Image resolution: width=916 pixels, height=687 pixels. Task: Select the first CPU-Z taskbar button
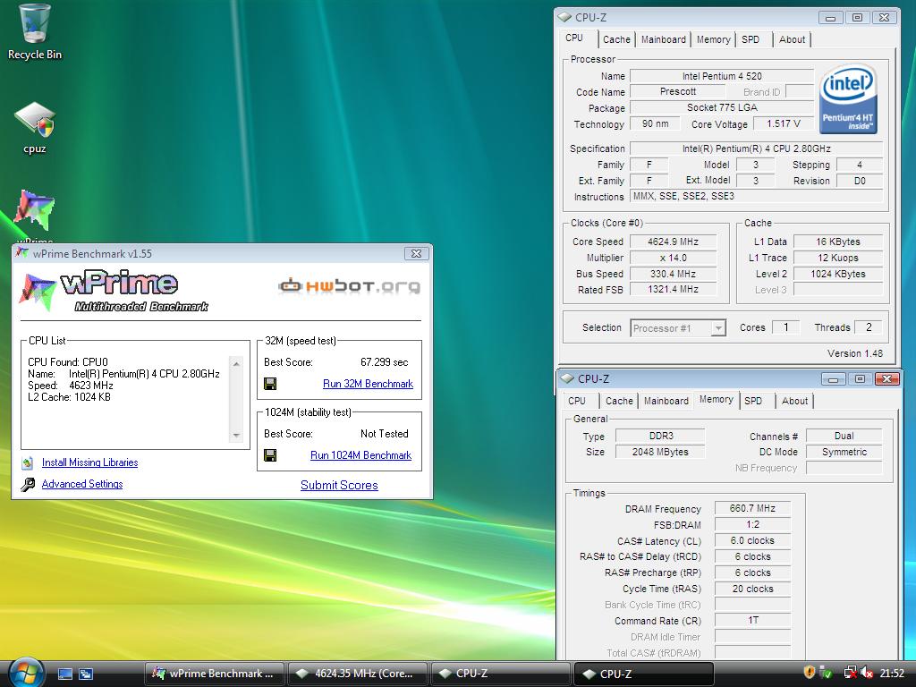500,674
